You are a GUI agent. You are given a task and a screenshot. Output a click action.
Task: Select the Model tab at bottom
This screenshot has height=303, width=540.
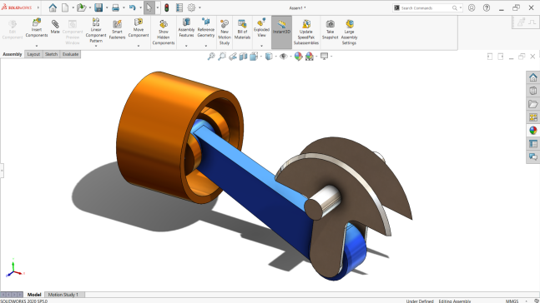(34, 295)
